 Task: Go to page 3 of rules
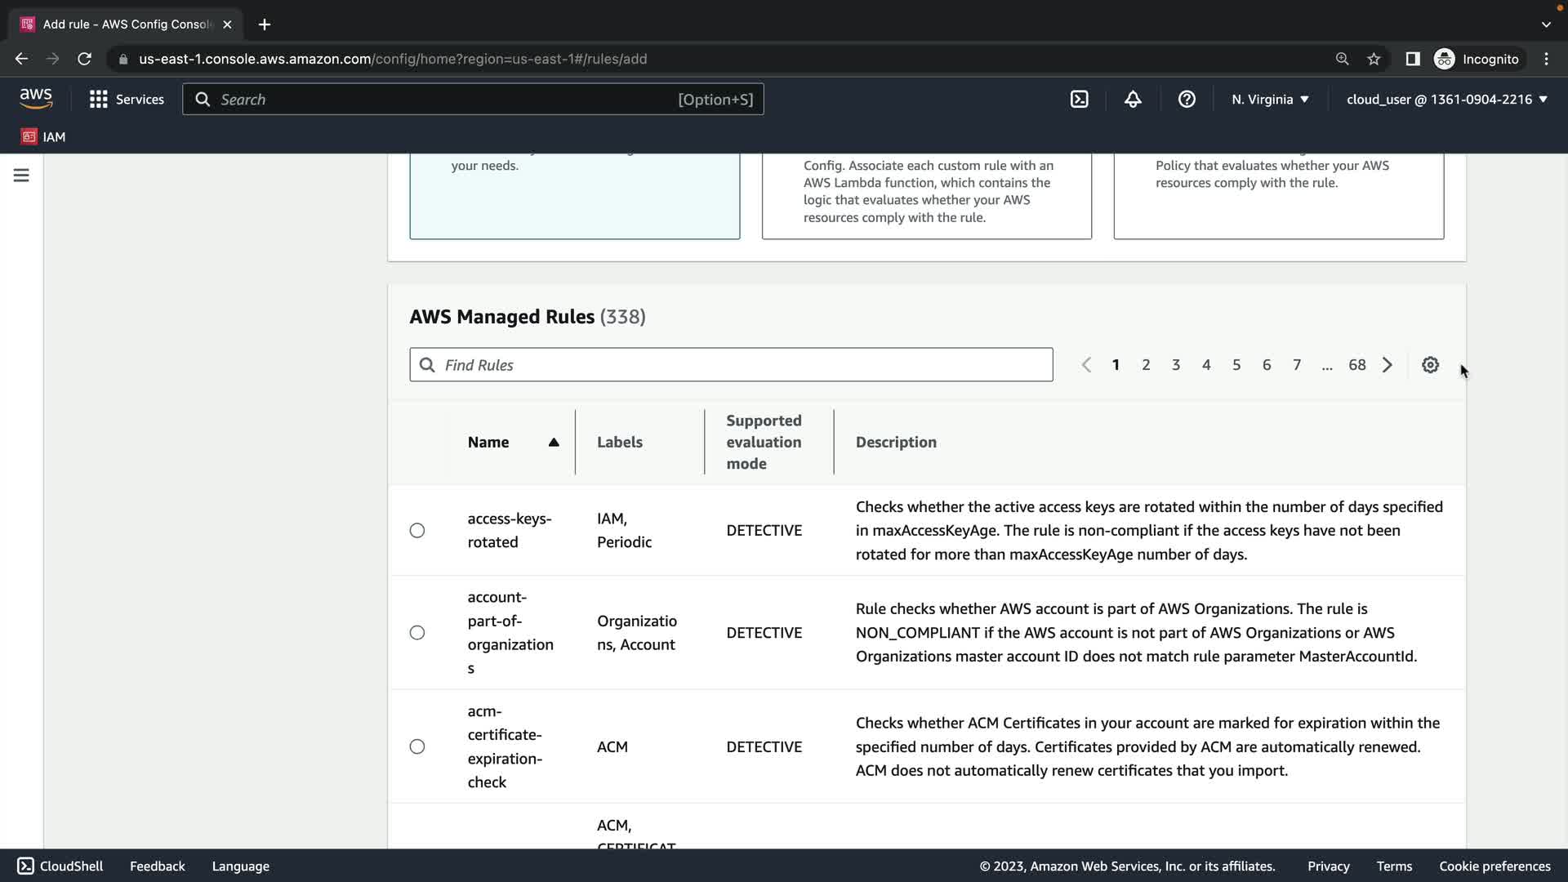[1176, 365]
